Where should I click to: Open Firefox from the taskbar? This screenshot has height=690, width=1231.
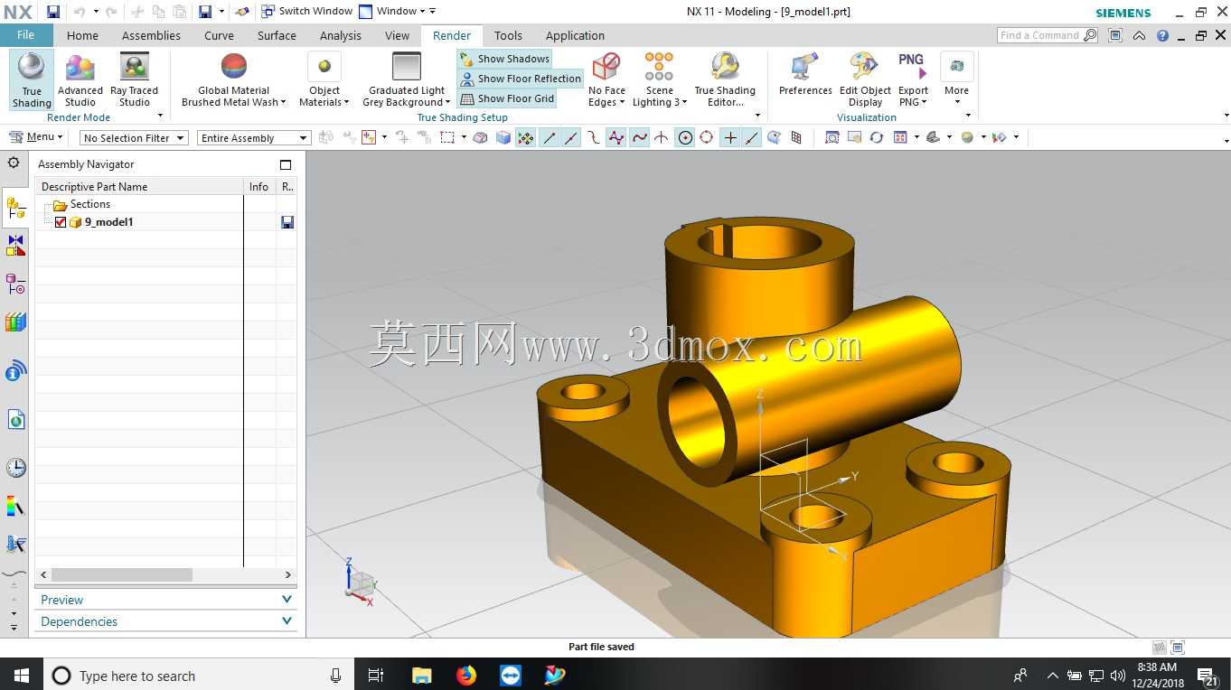point(466,675)
